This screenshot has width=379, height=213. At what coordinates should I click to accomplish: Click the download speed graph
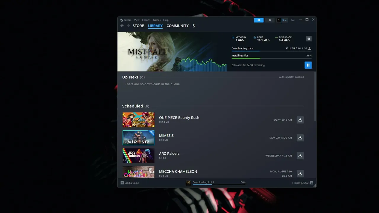[x=200, y=65]
